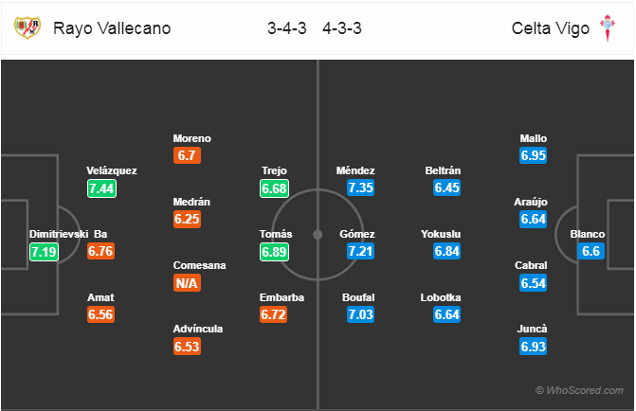Click the Rayo Vallecano club crest
The width and height of the screenshot is (636, 411).
coord(27,27)
